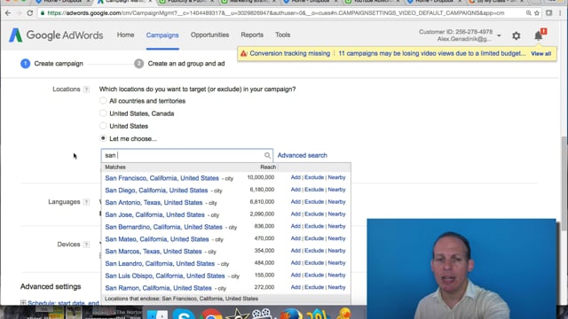Click the Locations help question mark
Viewport: 568px width, 319px height.
point(86,89)
